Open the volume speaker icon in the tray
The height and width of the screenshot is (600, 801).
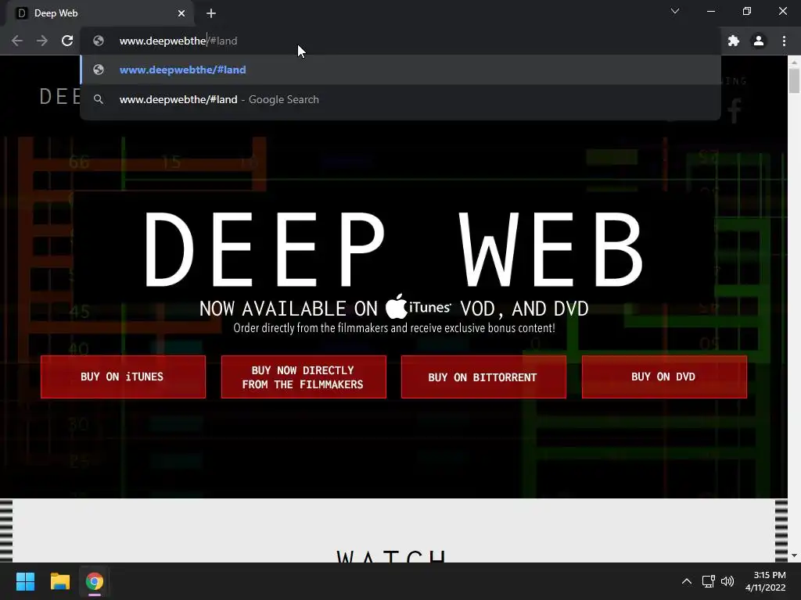coord(727,581)
